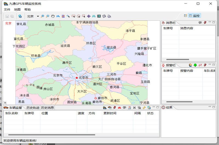
Task: Select the 结果 panel tab
Action: point(167,107)
